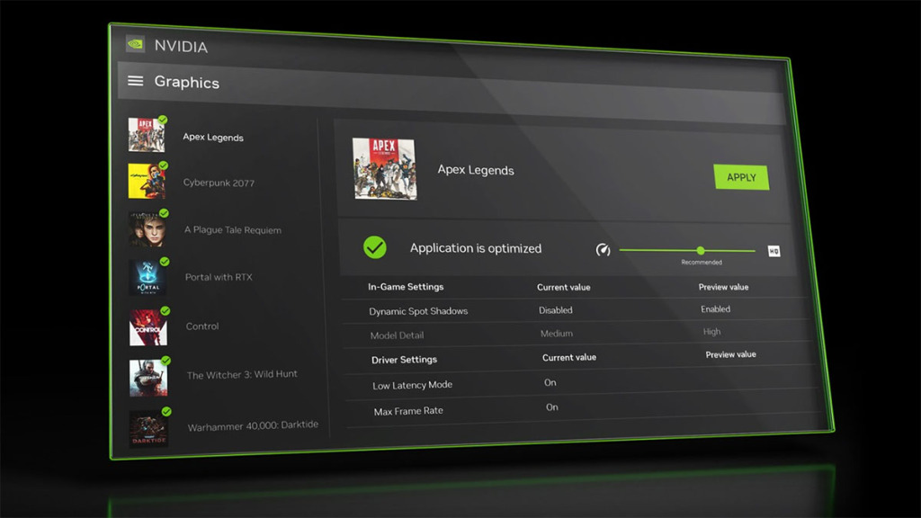Select the Warhammer 40,000: Darktide icon
This screenshot has width=921, height=518.
(x=149, y=429)
